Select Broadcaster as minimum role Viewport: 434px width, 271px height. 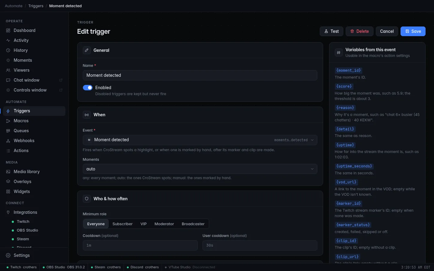click(x=193, y=224)
